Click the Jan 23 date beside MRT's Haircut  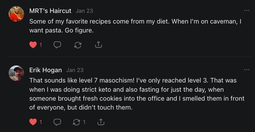pyautogui.click(x=84, y=11)
